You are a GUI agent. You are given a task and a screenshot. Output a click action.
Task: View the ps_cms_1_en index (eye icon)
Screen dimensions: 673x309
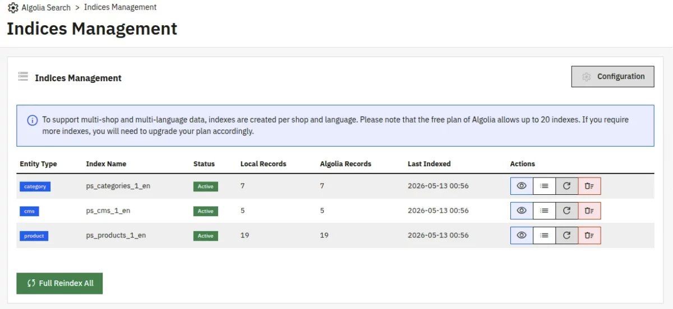(522, 210)
